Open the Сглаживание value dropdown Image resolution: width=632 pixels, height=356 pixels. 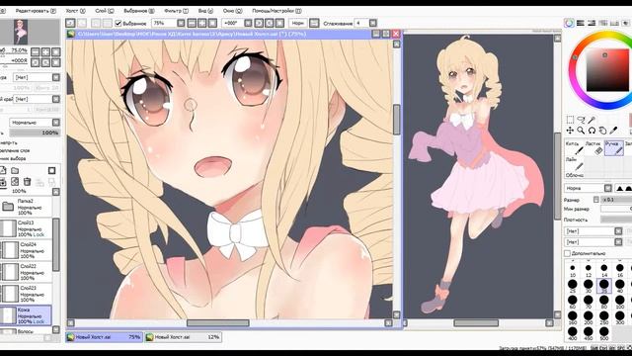click(373, 24)
